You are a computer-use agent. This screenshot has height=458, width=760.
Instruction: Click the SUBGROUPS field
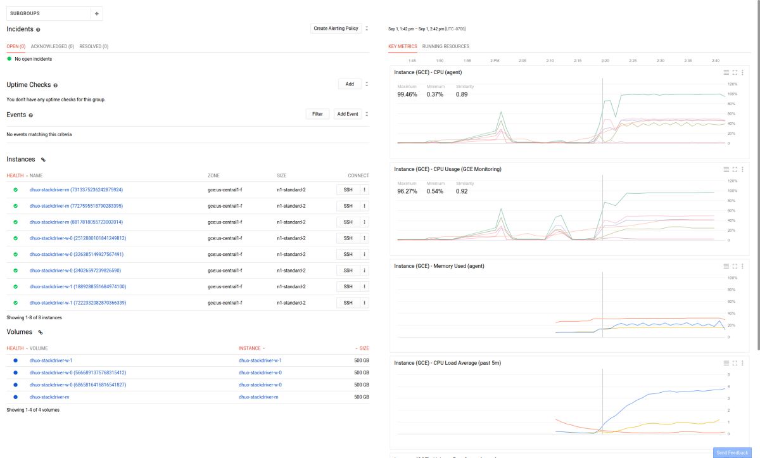(49, 13)
